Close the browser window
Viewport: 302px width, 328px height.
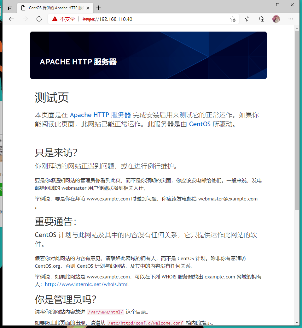(292, 5)
